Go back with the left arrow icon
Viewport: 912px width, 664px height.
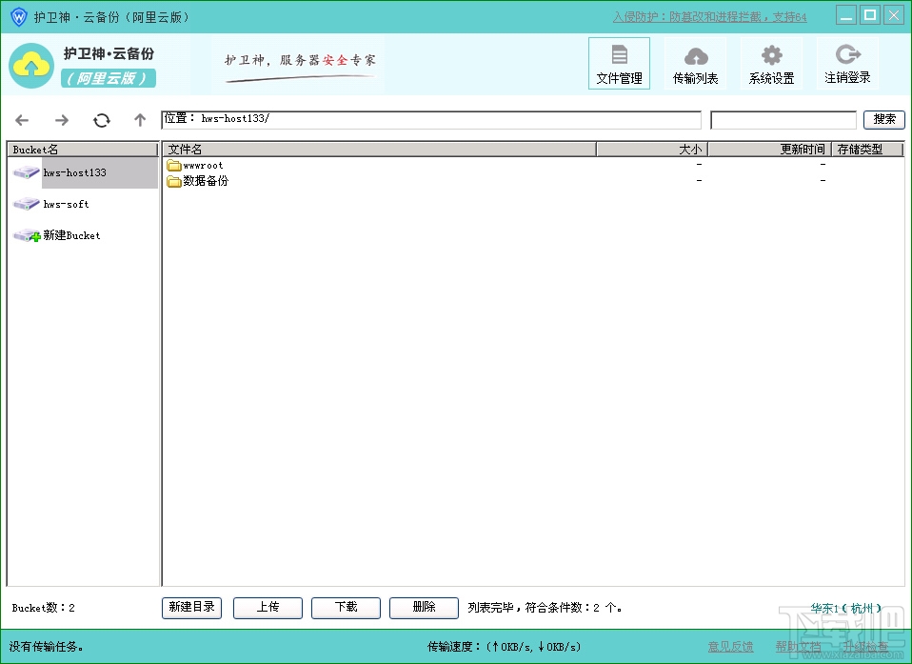click(22, 120)
